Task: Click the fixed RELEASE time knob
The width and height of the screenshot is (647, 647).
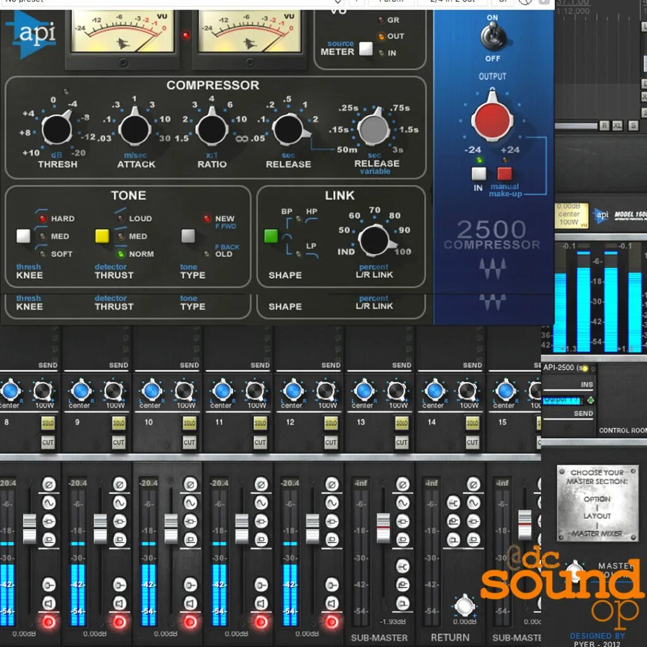Action: pyautogui.click(x=288, y=129)
